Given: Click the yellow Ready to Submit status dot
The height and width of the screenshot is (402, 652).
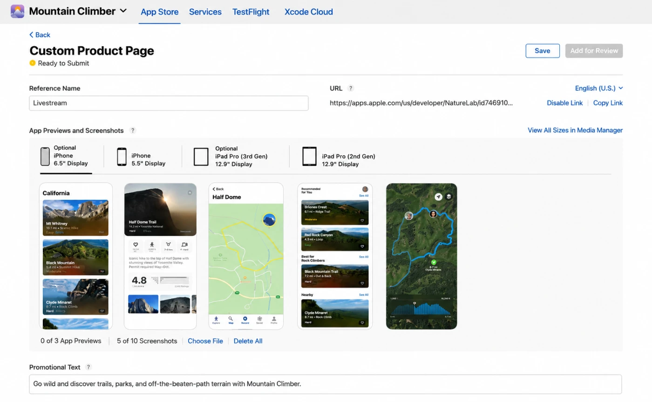Looking at the screenshot, I should 33,63.
